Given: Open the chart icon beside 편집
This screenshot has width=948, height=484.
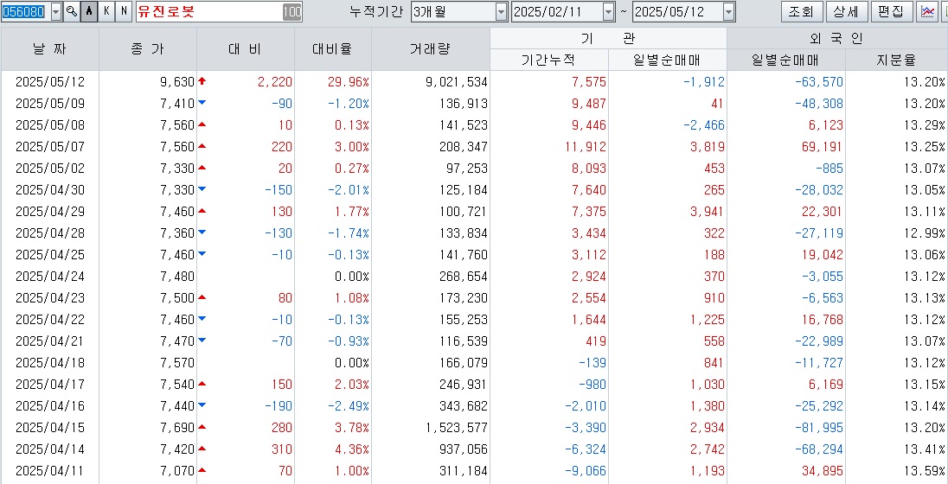Looking at the screenshot, I should (x=926, y=11).
